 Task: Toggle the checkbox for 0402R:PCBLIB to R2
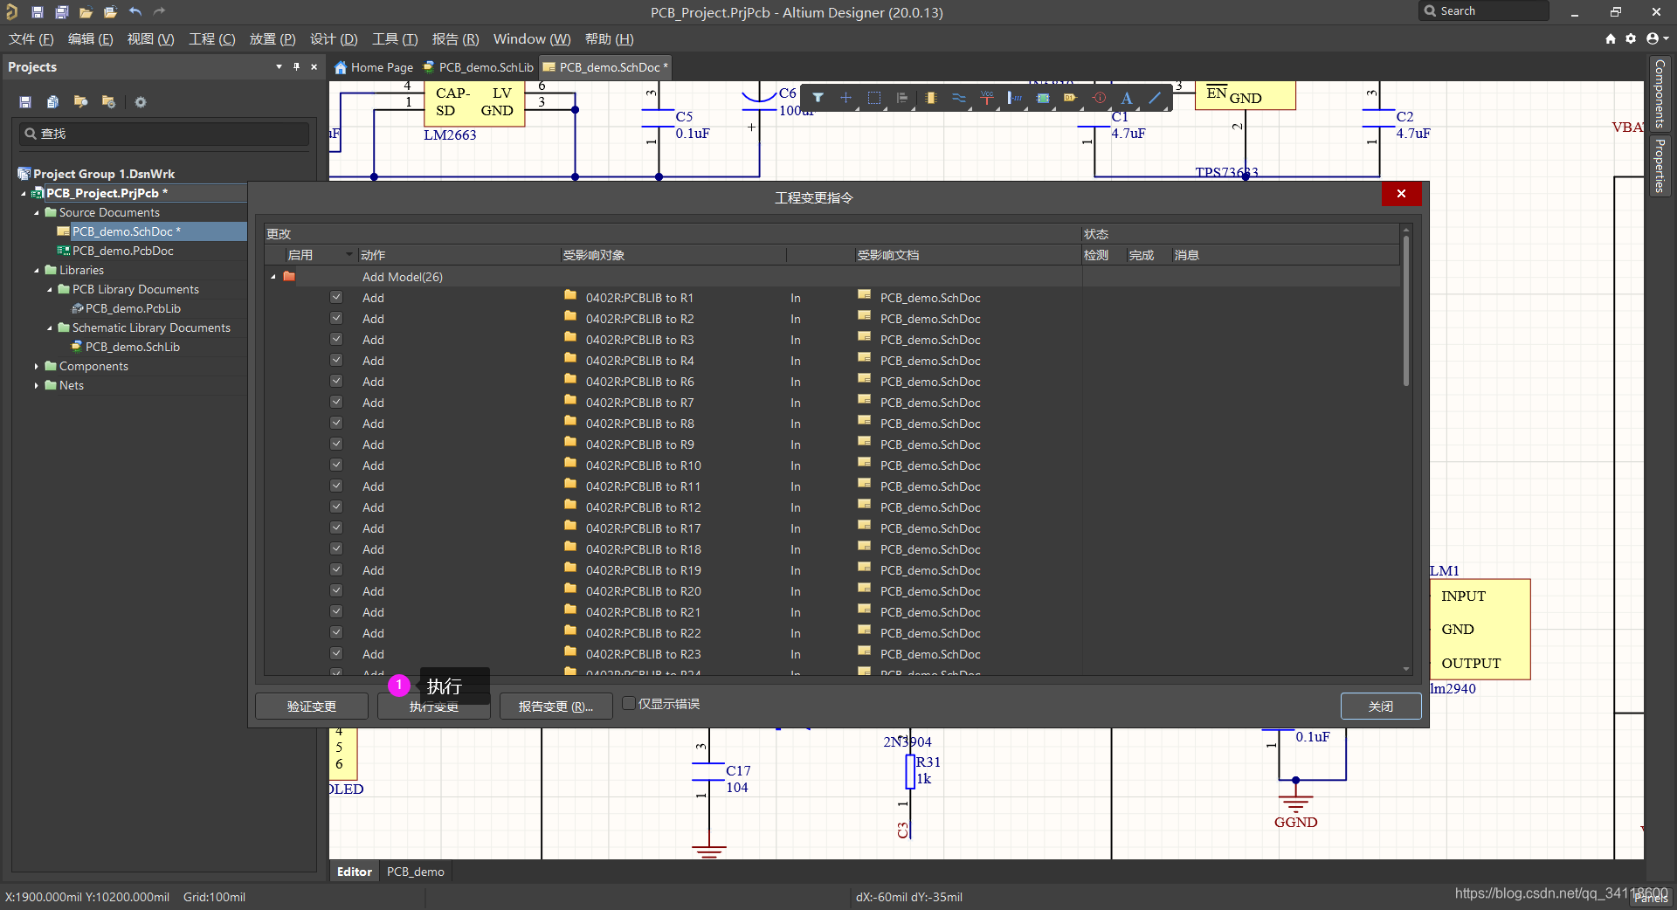point(336,318)
